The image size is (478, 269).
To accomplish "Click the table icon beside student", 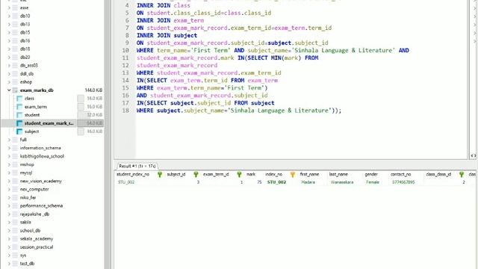I will pyautogui.click(x=19, y=115).
